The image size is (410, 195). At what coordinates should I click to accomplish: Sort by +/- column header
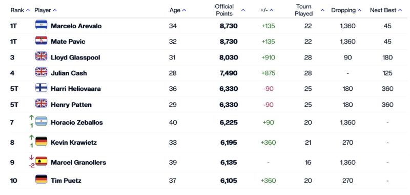click(266, 10)
